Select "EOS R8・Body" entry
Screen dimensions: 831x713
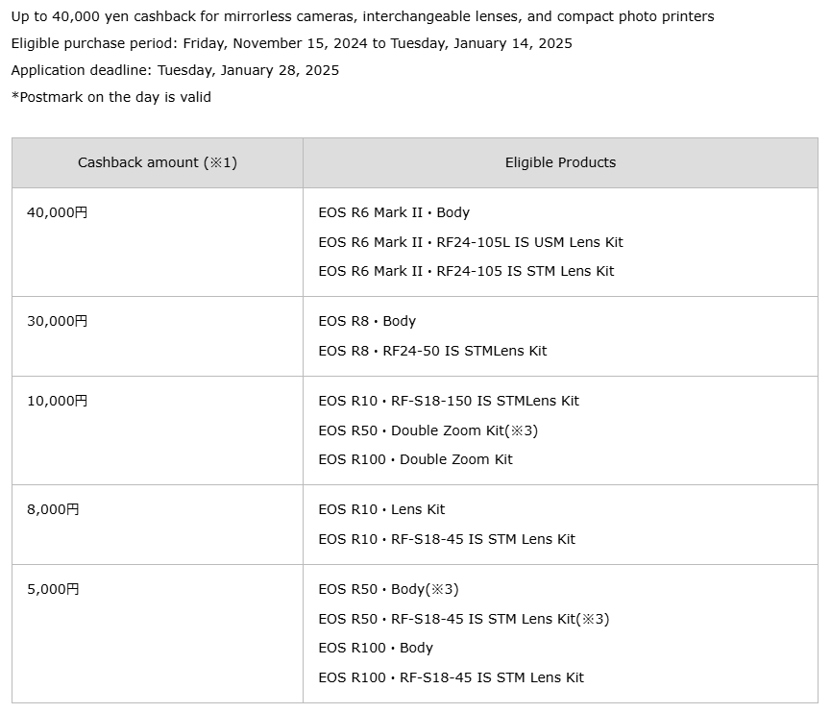[x=367, y=321]
